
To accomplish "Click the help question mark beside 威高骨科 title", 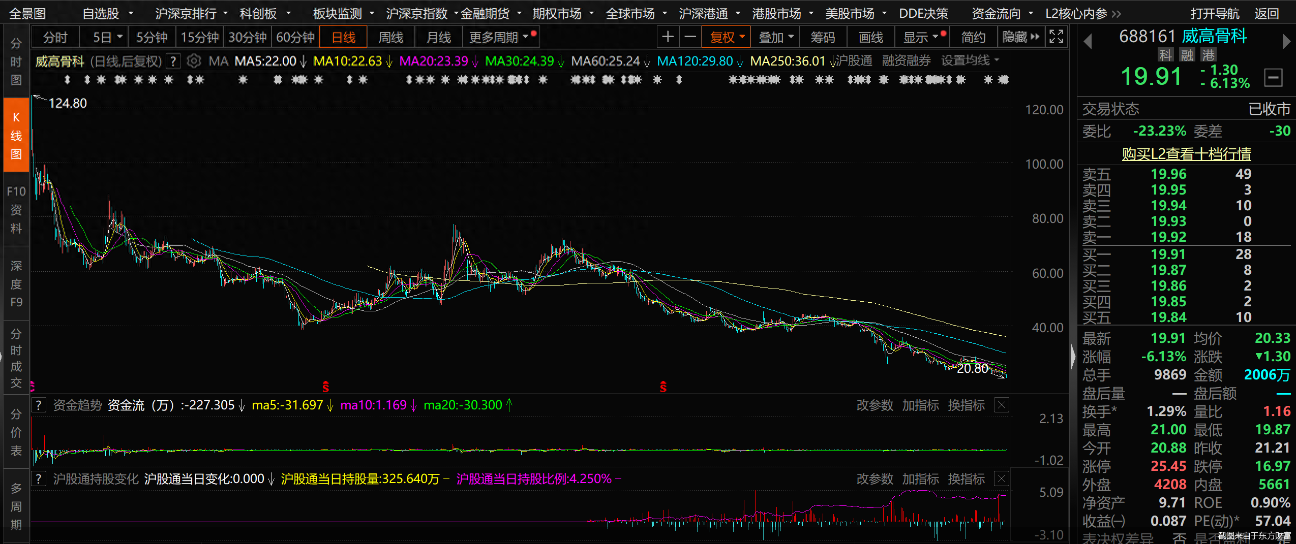I will click(x=173, y=61).
